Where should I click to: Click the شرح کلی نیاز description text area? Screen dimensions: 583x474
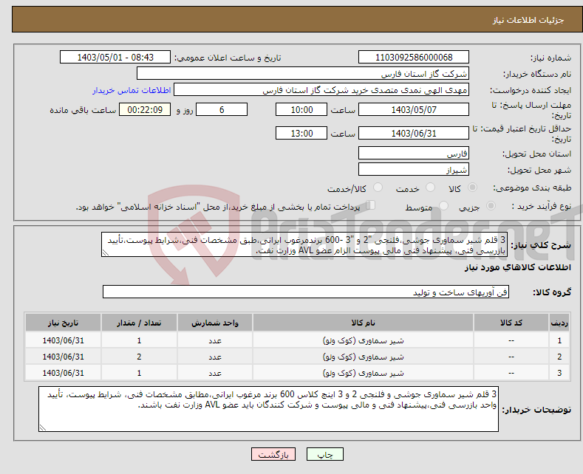pyautogui.click(x=304, y=245)
